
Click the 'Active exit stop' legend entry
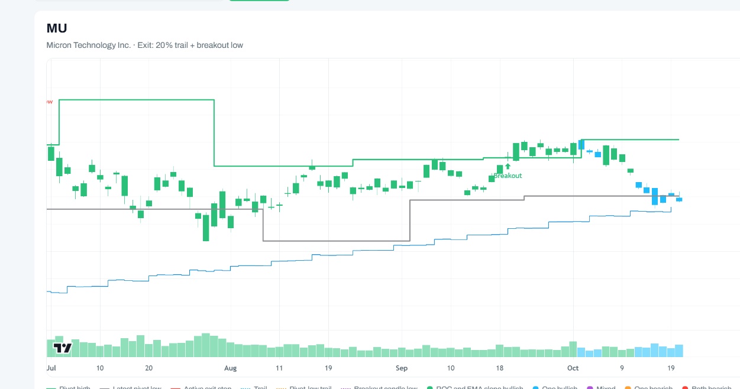click(201, 388)
